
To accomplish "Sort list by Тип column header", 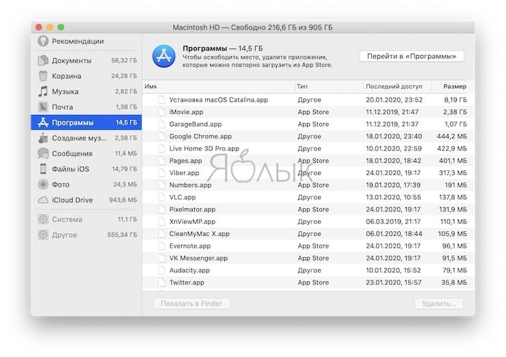I will click(x=328, y=86).
